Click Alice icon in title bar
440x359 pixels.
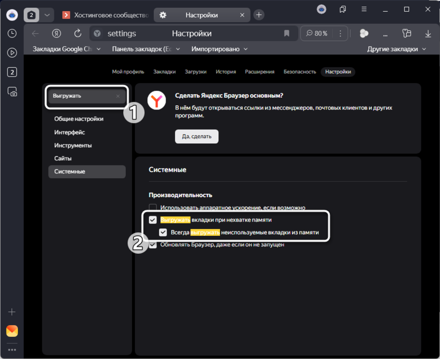pyautogui.click(x=322, y=10)
